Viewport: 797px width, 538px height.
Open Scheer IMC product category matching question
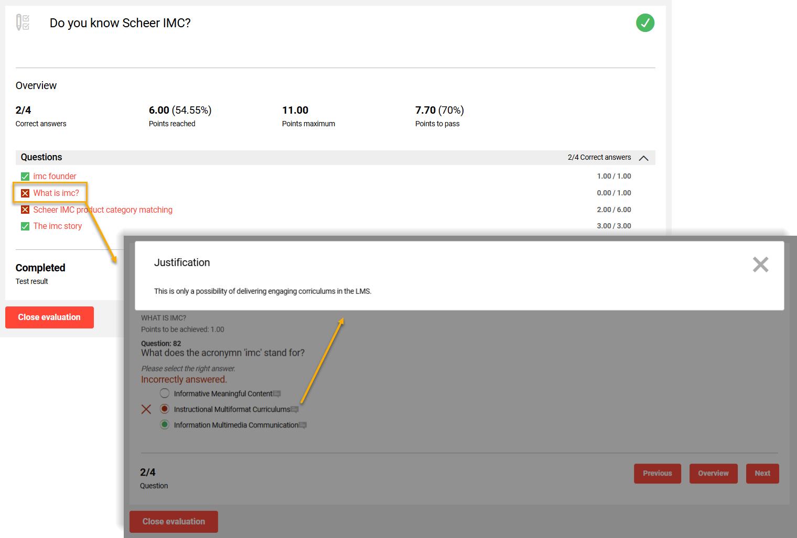click(x=103, y=210)
